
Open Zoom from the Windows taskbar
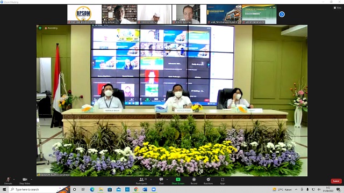[154, 189]
